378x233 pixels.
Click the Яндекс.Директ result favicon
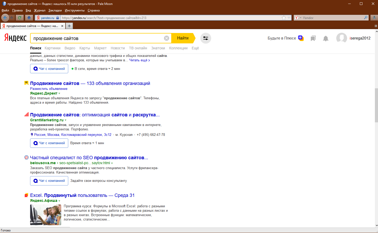tap(26, 83)
